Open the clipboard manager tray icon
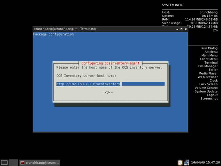Image resolution: width=221 pixels, height=166 pixels. point(180,162)
